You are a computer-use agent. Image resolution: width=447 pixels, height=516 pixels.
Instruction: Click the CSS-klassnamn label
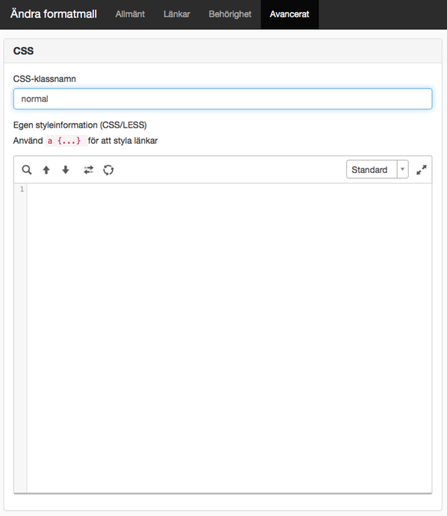point(45,79)
